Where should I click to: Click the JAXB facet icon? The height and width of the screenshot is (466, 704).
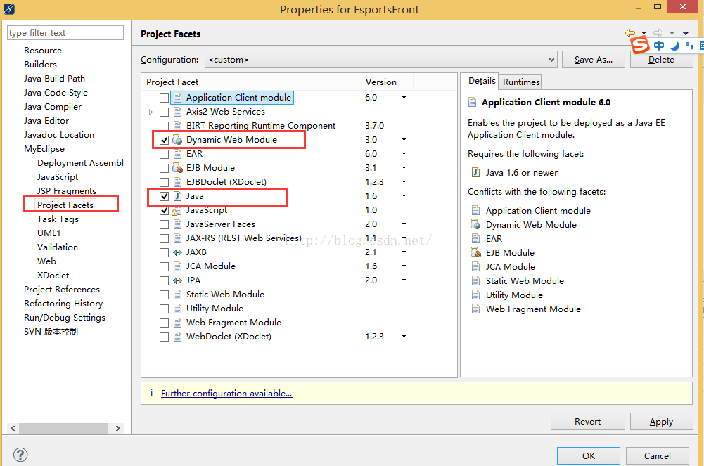(x=177, y=252)
